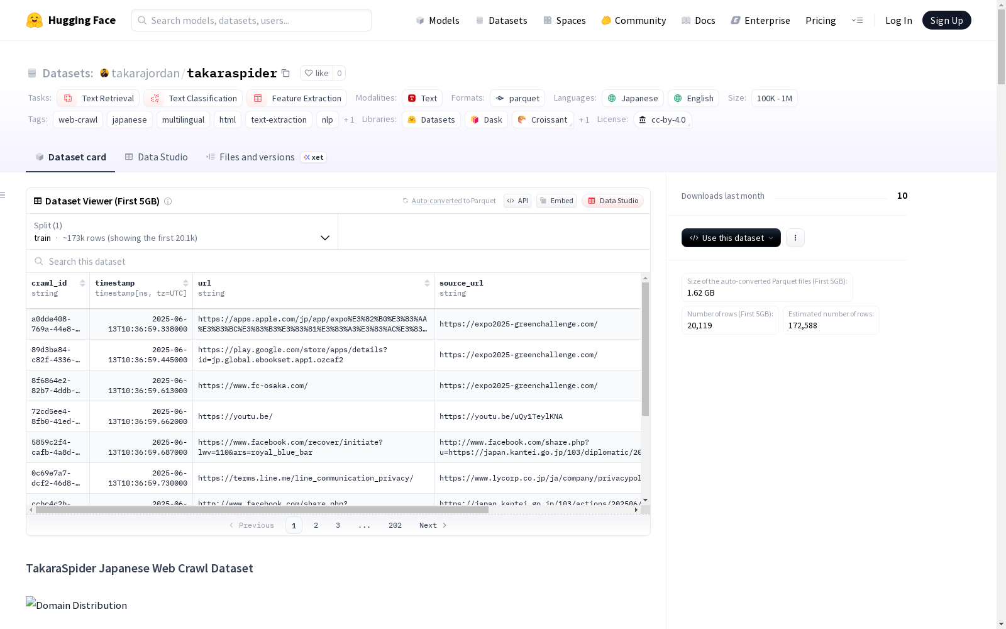Focus the Search this dataset field
1006x629 pixels.
[x=338, y=261]
